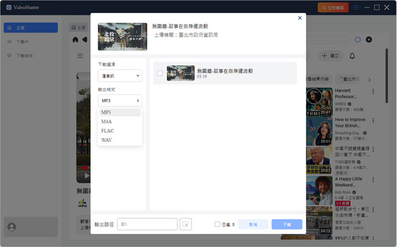This screenshot has width=397, height=247.
Task: Click the page scrollbar on right
Action: 387,76
